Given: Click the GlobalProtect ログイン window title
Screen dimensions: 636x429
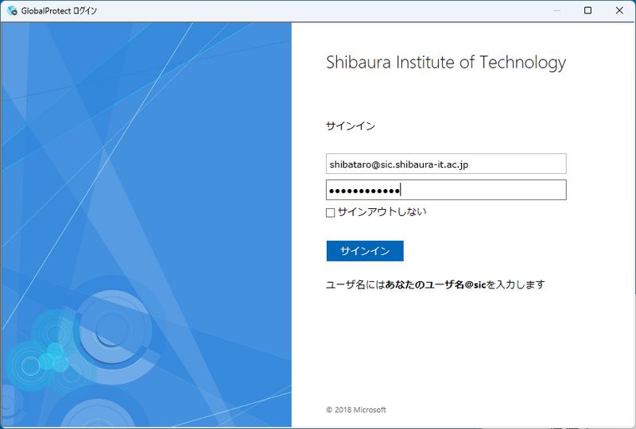Looking at the screenshot, I should 59,11.
